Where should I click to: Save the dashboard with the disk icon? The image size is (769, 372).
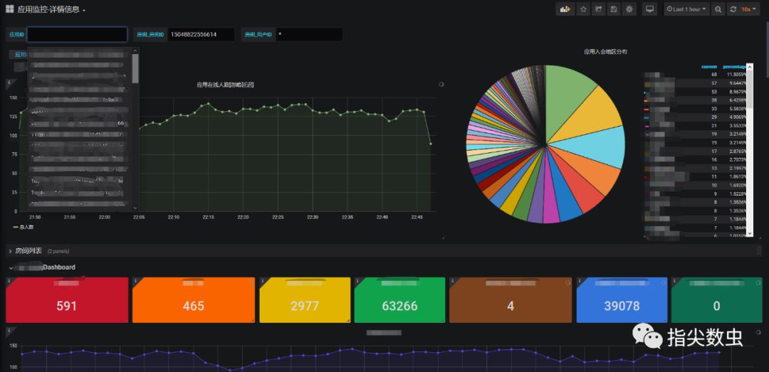pyautogui.click(x=614, y=9)
